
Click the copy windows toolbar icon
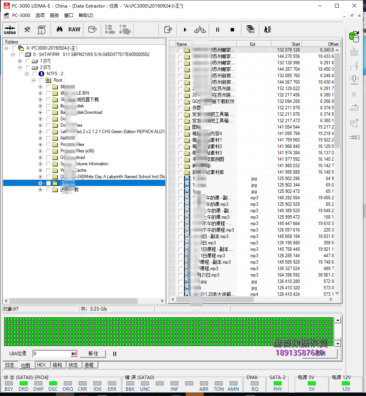(x=250, y=29)
